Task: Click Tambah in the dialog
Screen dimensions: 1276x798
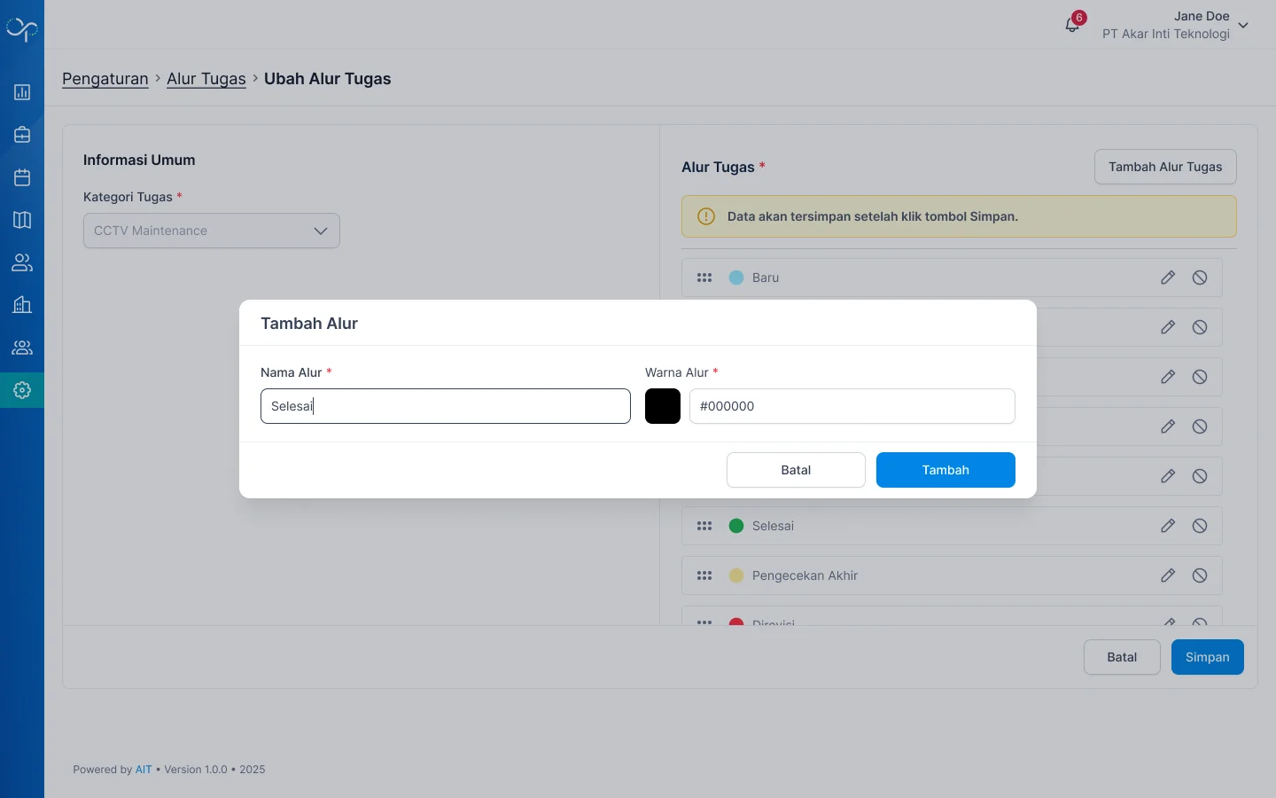Action: [945, 470]
